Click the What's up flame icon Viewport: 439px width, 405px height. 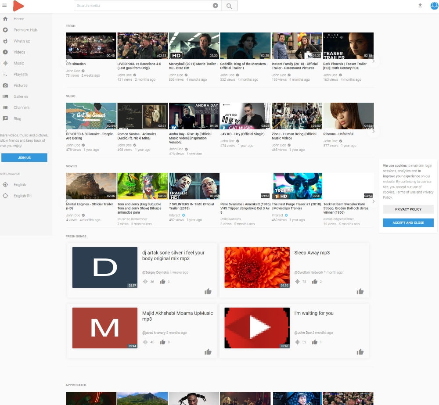(x=5, y=41)
